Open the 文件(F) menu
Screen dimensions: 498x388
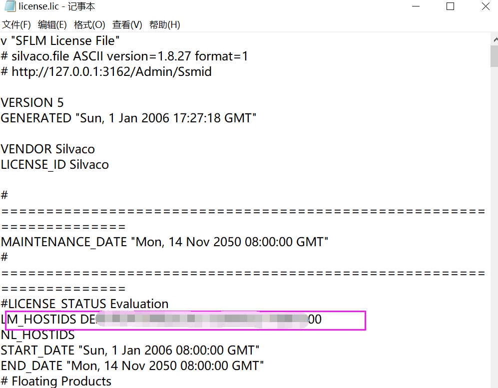16,25
